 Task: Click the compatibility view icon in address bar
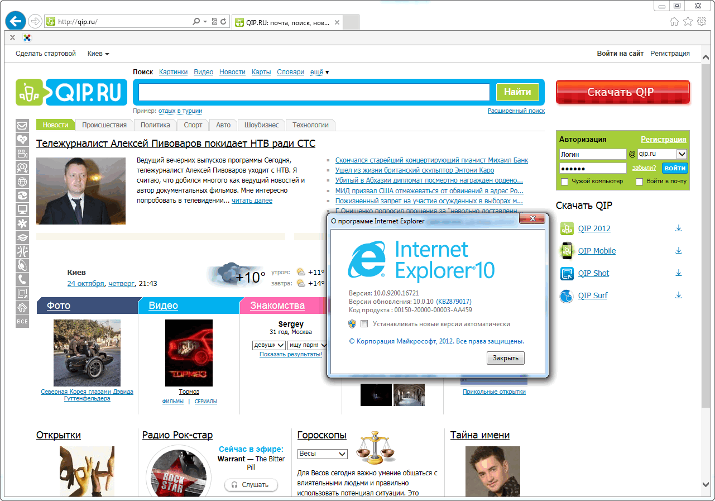[214, 22]
